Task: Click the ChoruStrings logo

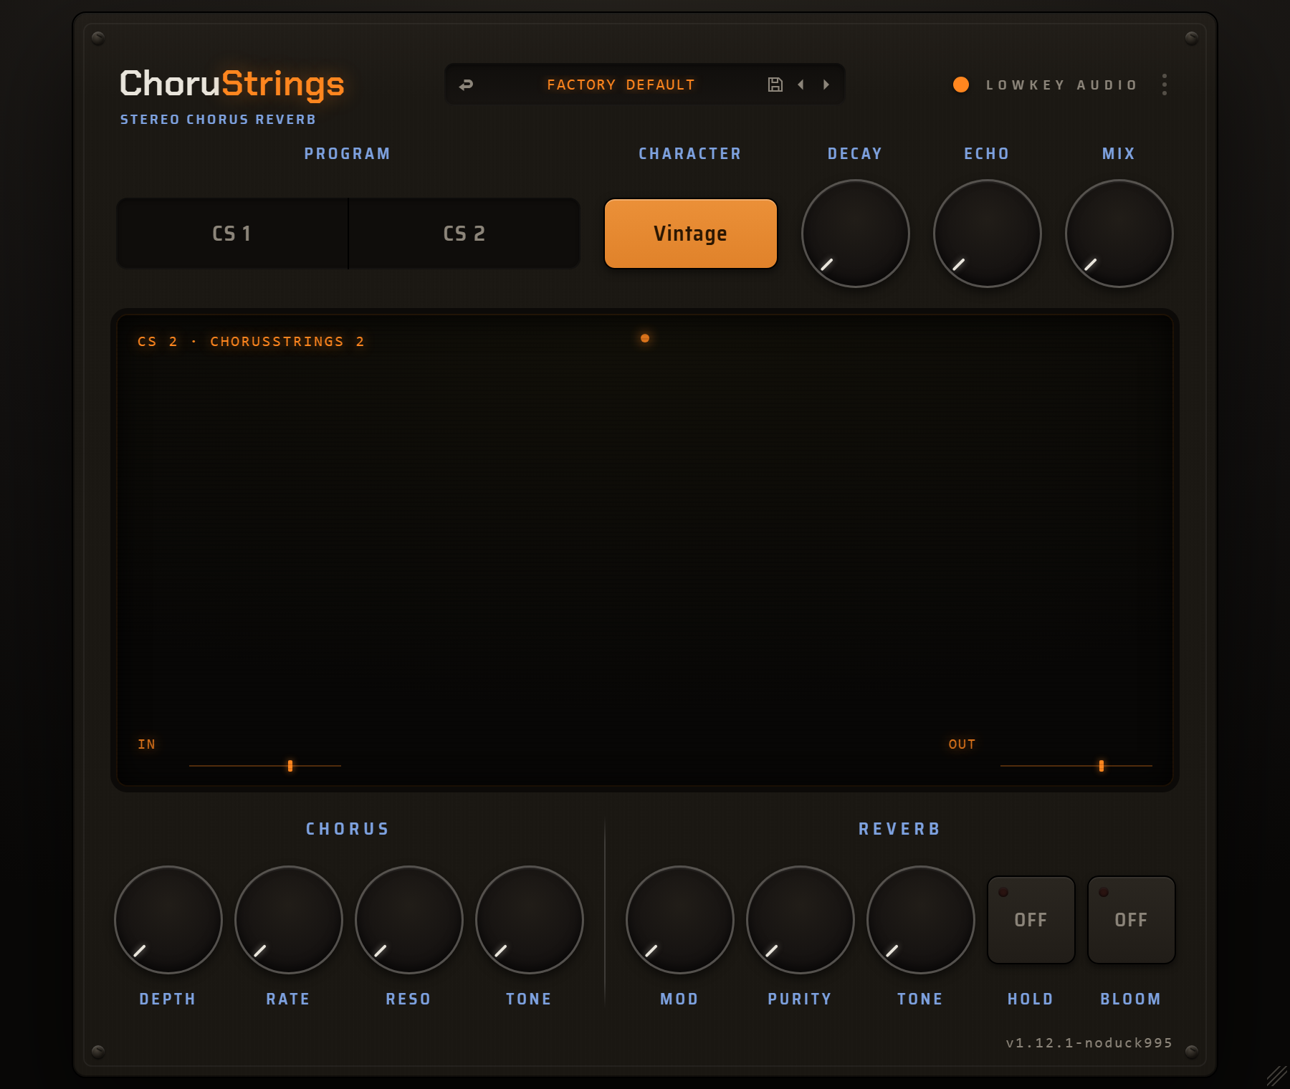Action: pyautogui.click(x=232, y=85)
